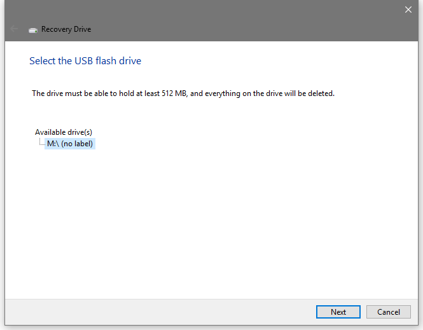
Task: Click 'The drive must be able' sentence start
Action: [x=69, y=93]
